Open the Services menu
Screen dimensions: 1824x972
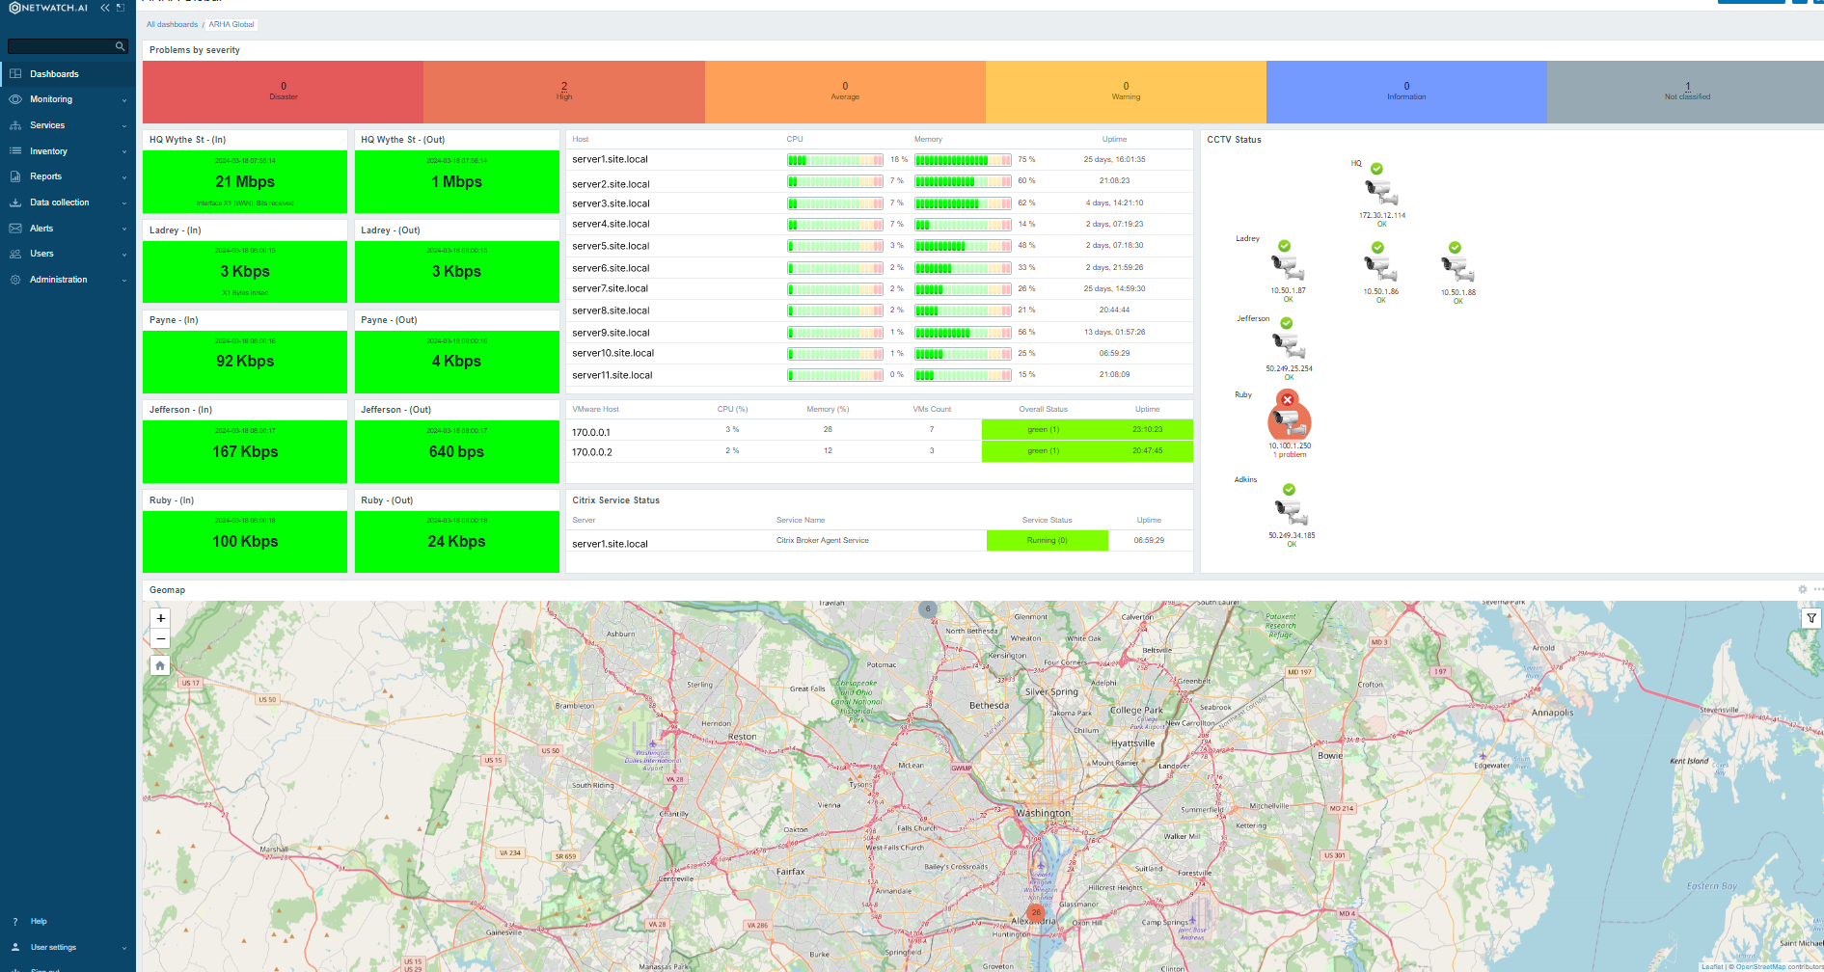[x=68, y=125]
